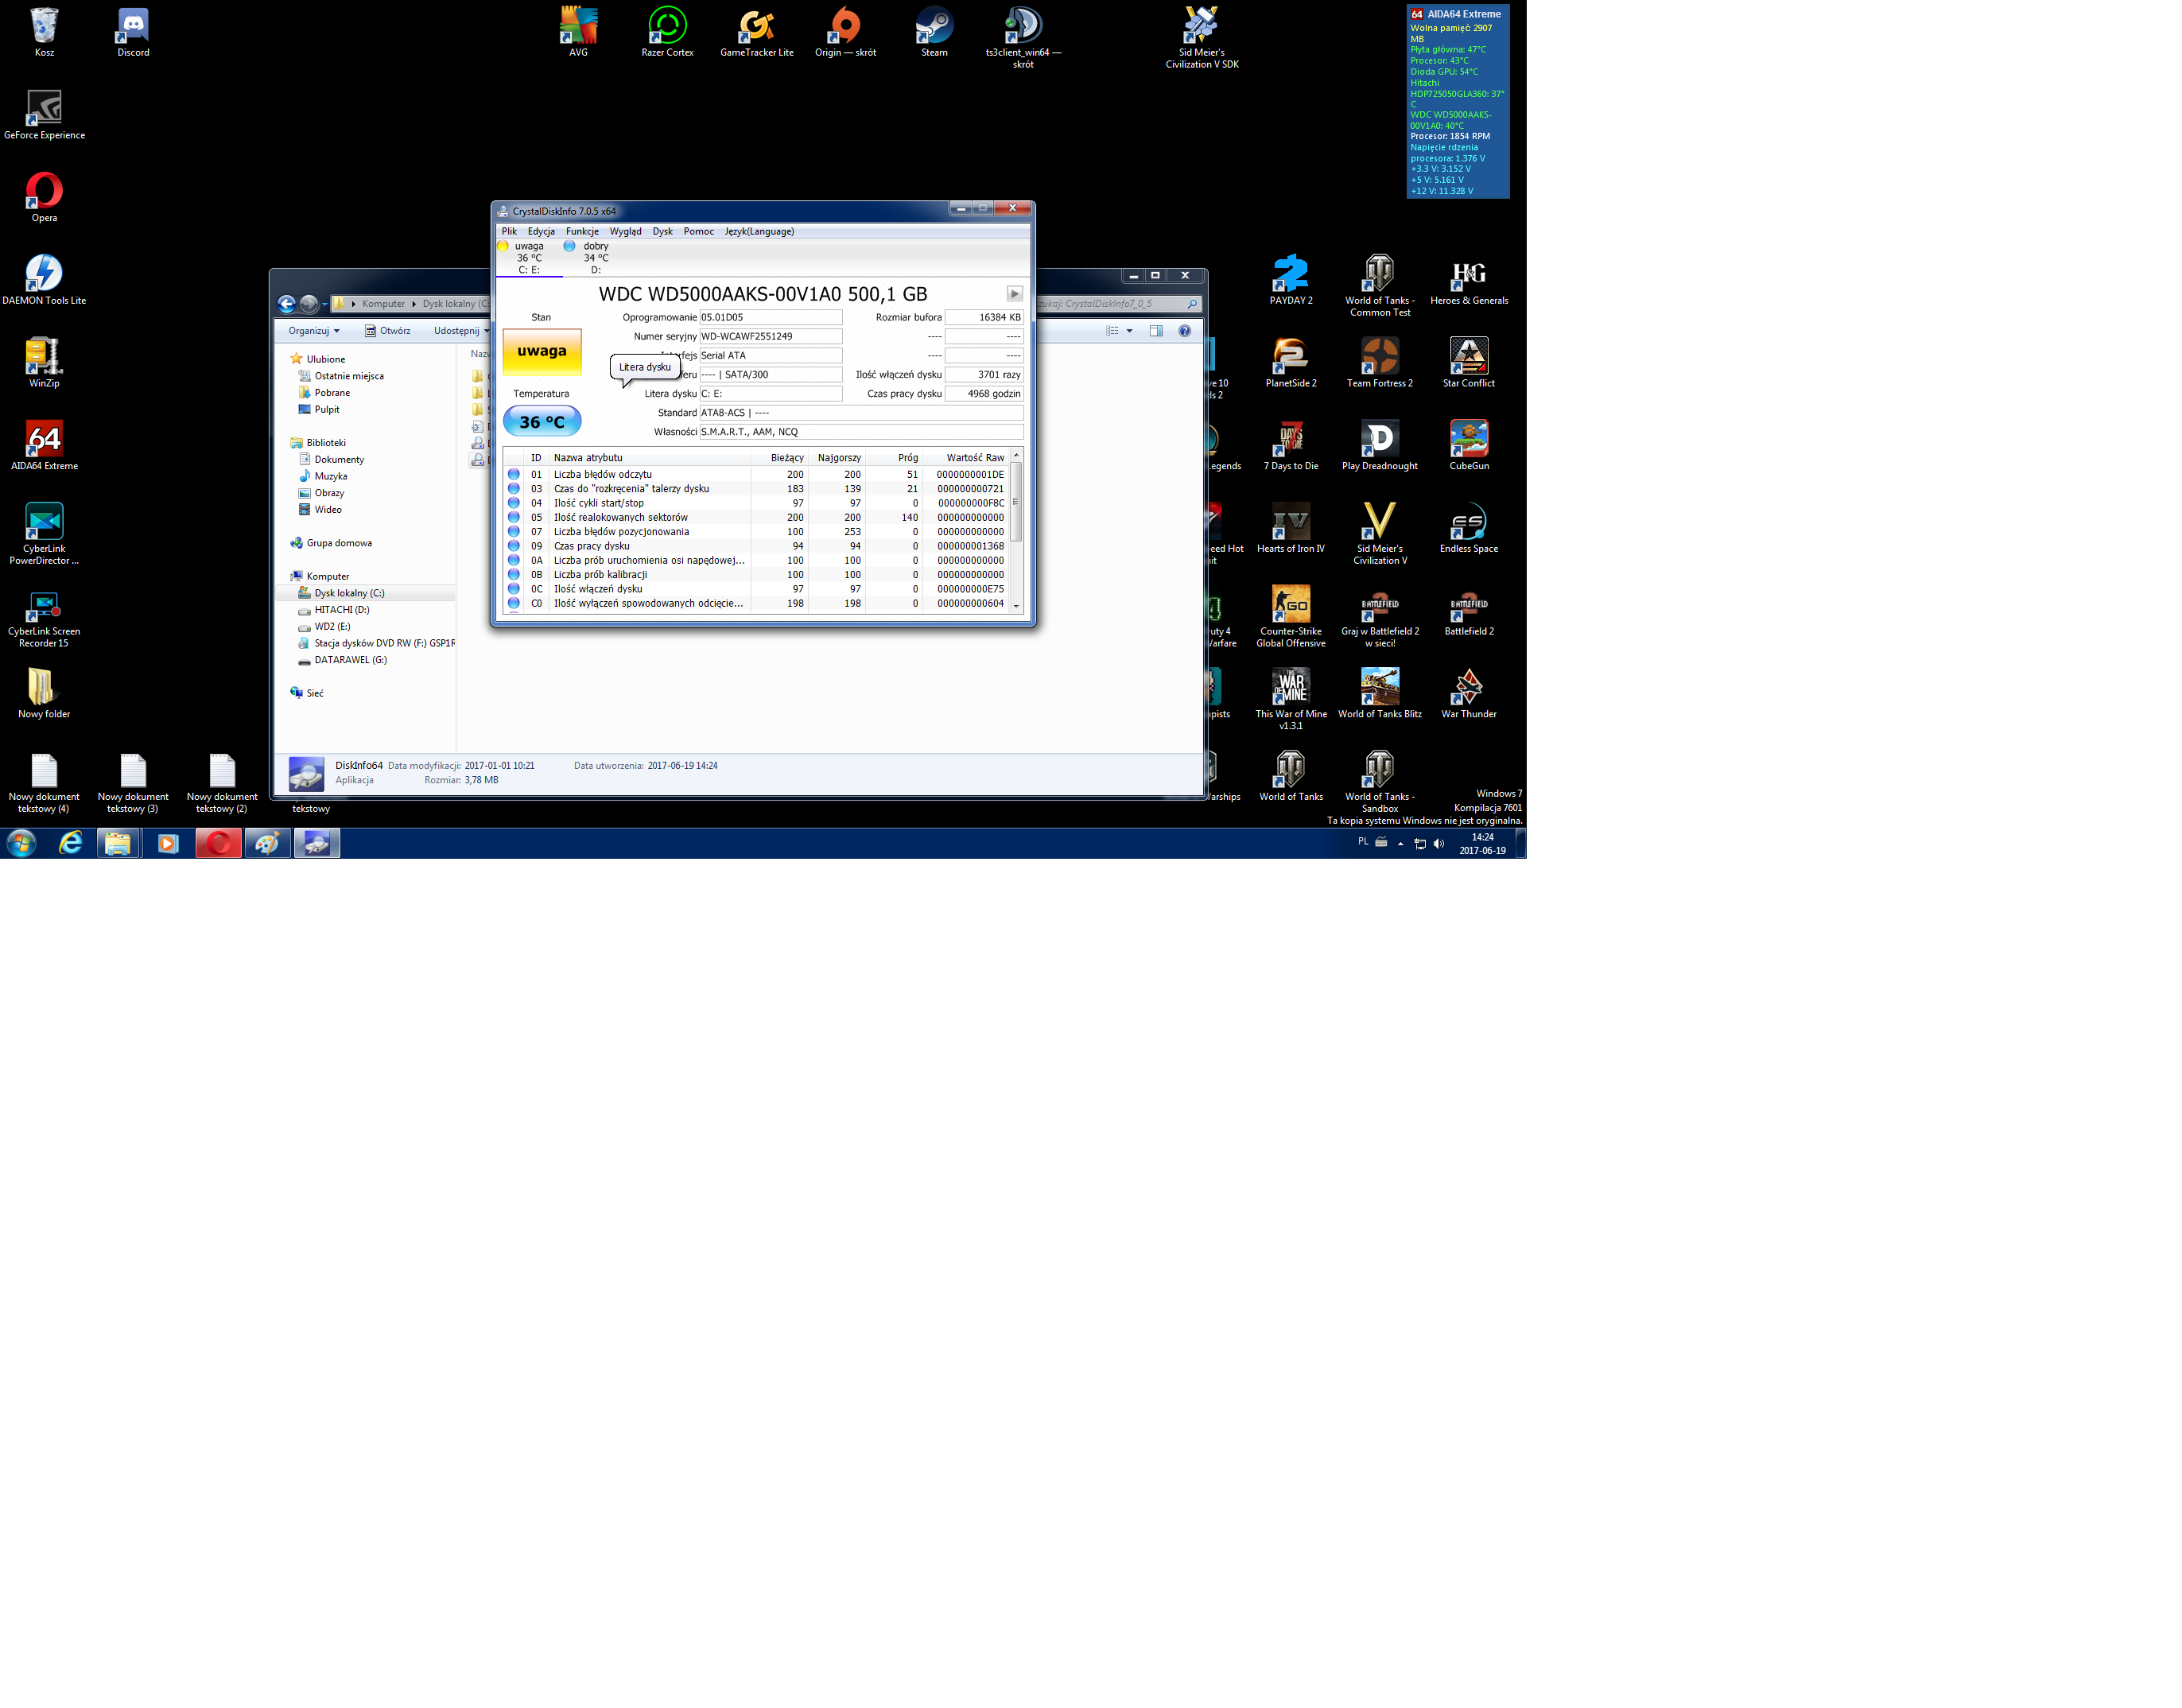Click the Numer seryjny field

click(x=770, y=336)
